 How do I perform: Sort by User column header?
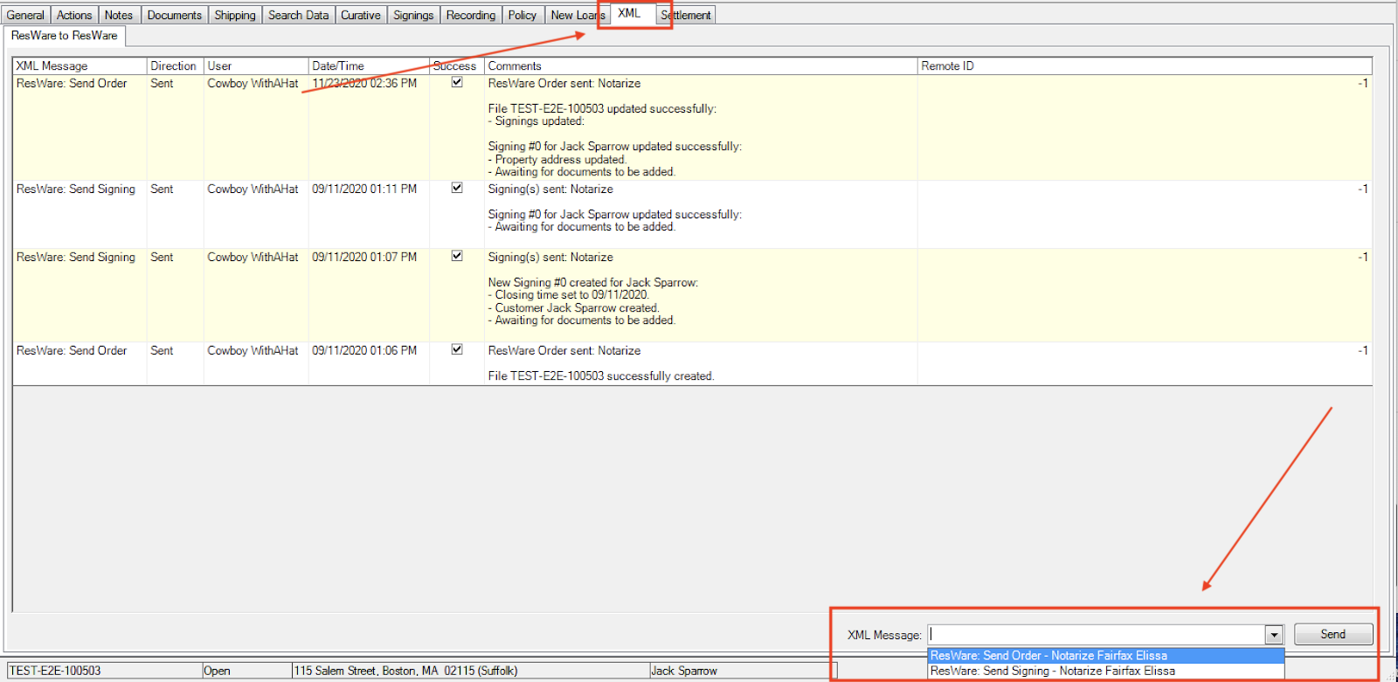coord(256,66)
